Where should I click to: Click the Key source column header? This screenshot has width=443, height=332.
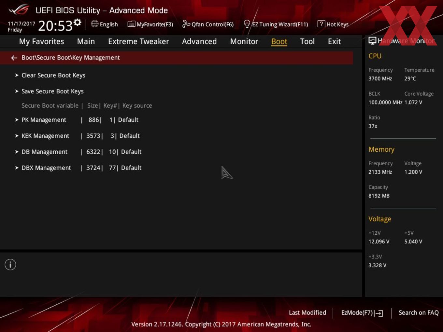tap(137, 105)
